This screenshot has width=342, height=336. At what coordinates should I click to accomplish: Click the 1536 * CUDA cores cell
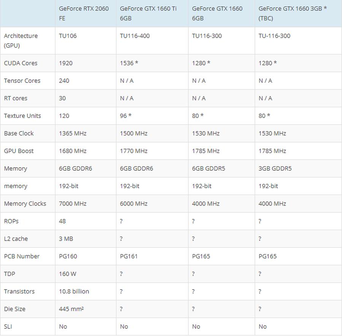coord(129,63)
